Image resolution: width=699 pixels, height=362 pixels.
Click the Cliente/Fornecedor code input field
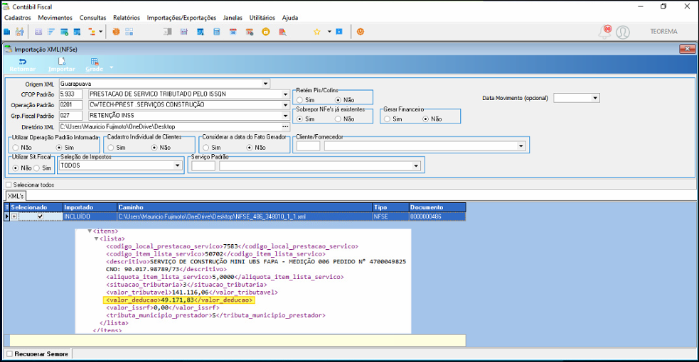click(x=308, y=146)
